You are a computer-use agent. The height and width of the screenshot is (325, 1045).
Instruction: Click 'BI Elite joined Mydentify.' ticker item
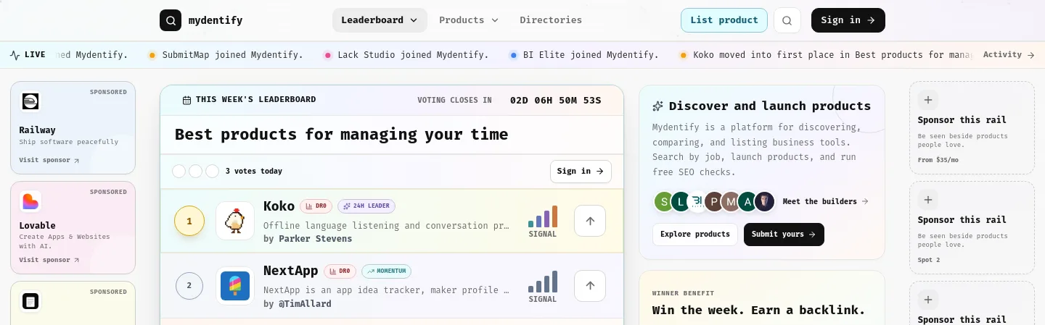pyautogui.click(x=584, y=54)
